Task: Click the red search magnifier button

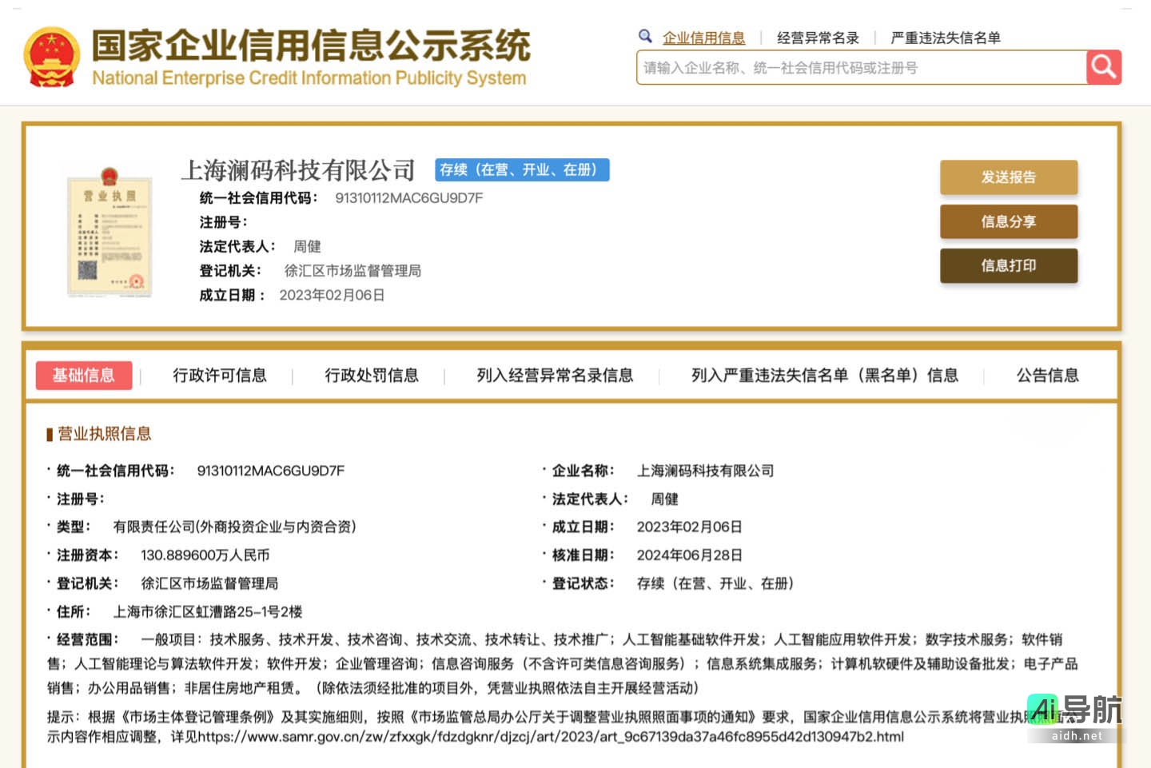Action: pos(1104,67)
